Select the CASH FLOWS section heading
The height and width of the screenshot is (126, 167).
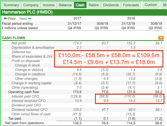[x=13, y=38]
